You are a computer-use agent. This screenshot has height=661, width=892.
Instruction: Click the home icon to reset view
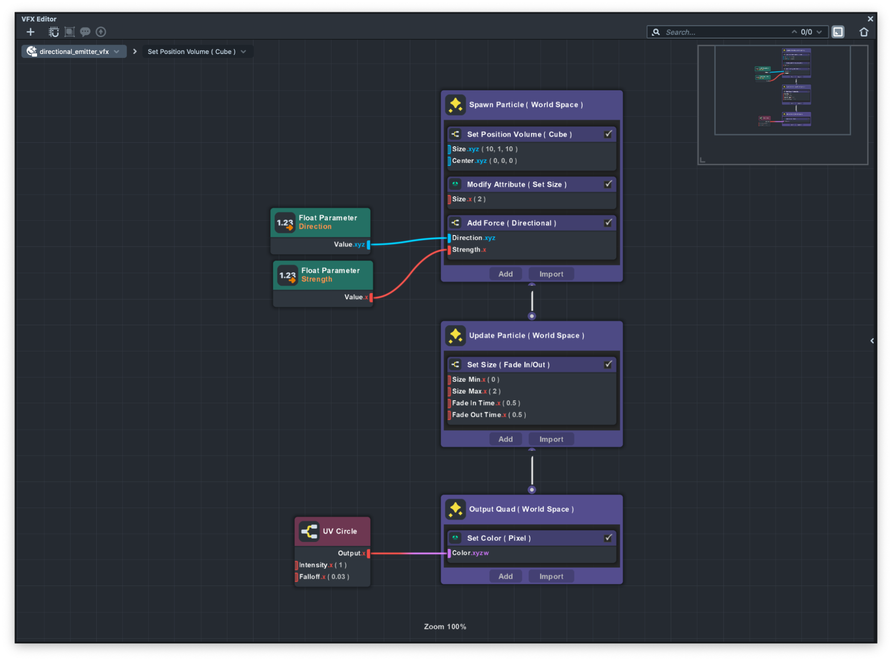pyautogui.click(x=863, y=32)
